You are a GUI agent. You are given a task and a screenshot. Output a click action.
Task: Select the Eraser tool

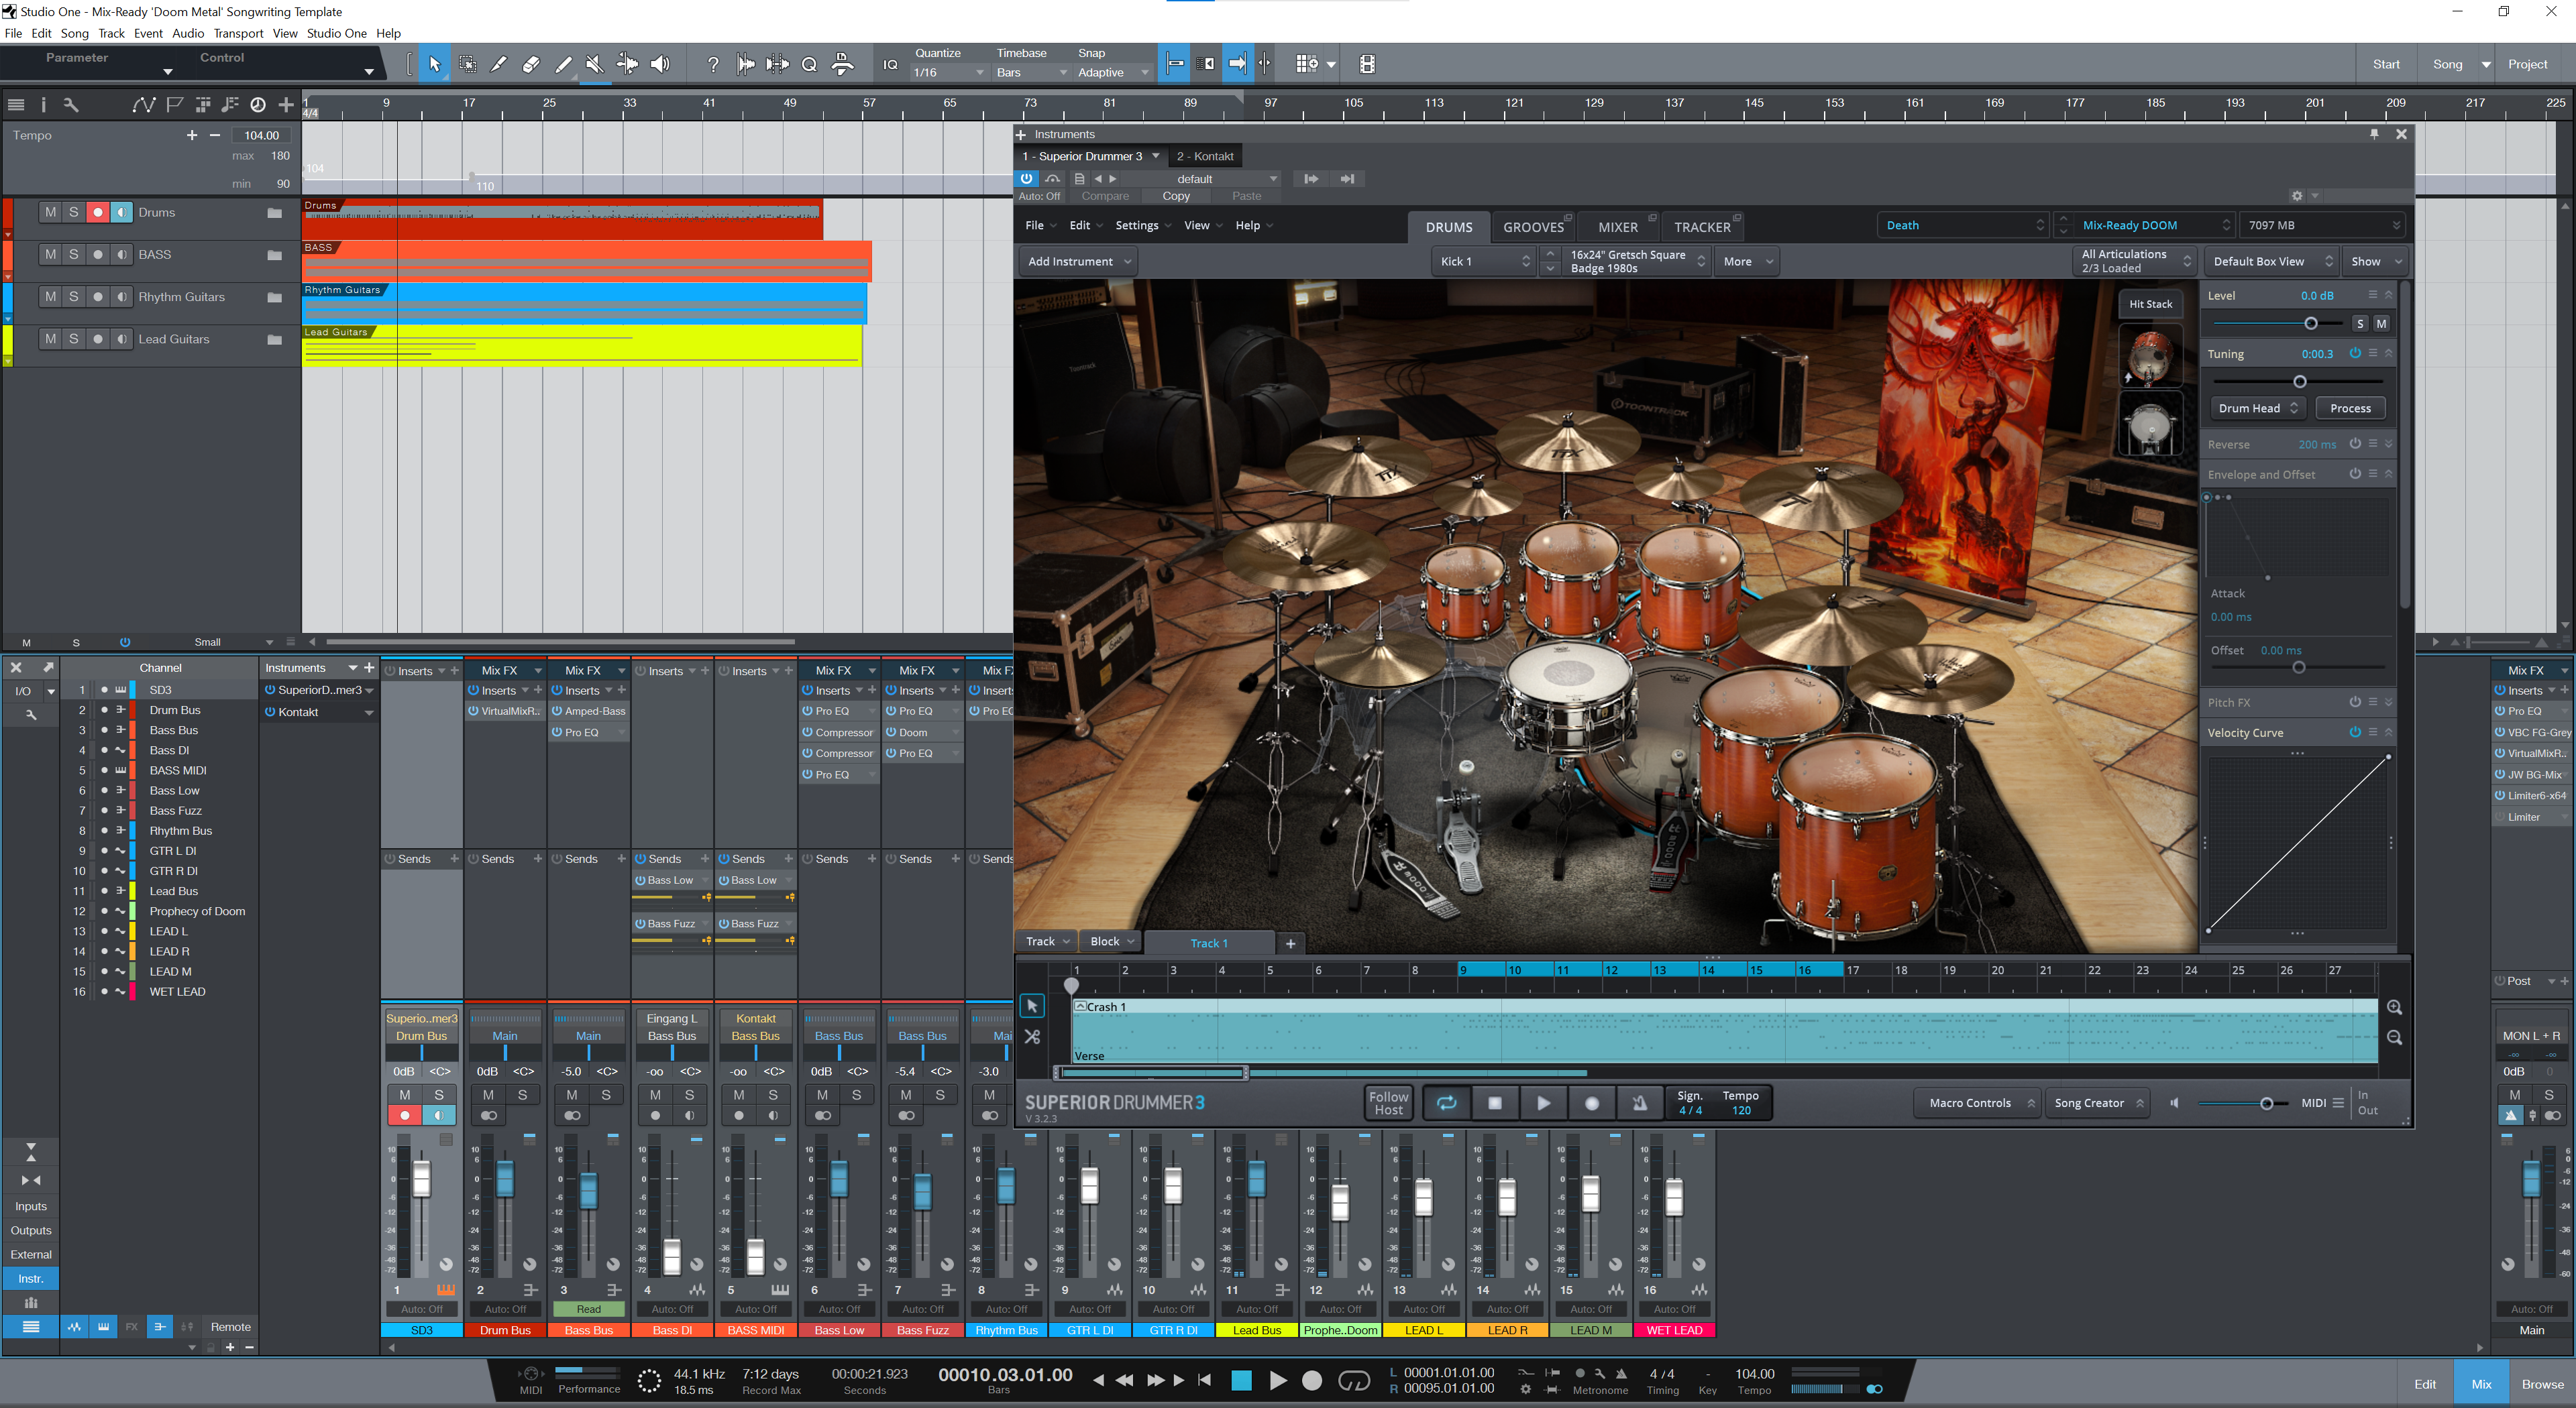click(x=531, y=64)
